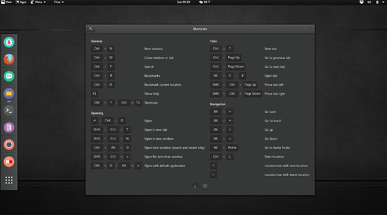
Task: Click the 'Go down' shortcut label
Action: click(271, 139)
